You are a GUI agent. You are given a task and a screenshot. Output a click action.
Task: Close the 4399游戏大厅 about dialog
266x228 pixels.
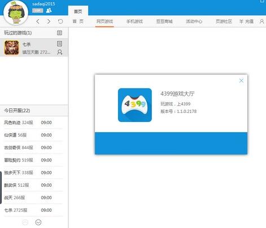click(241, 81)
